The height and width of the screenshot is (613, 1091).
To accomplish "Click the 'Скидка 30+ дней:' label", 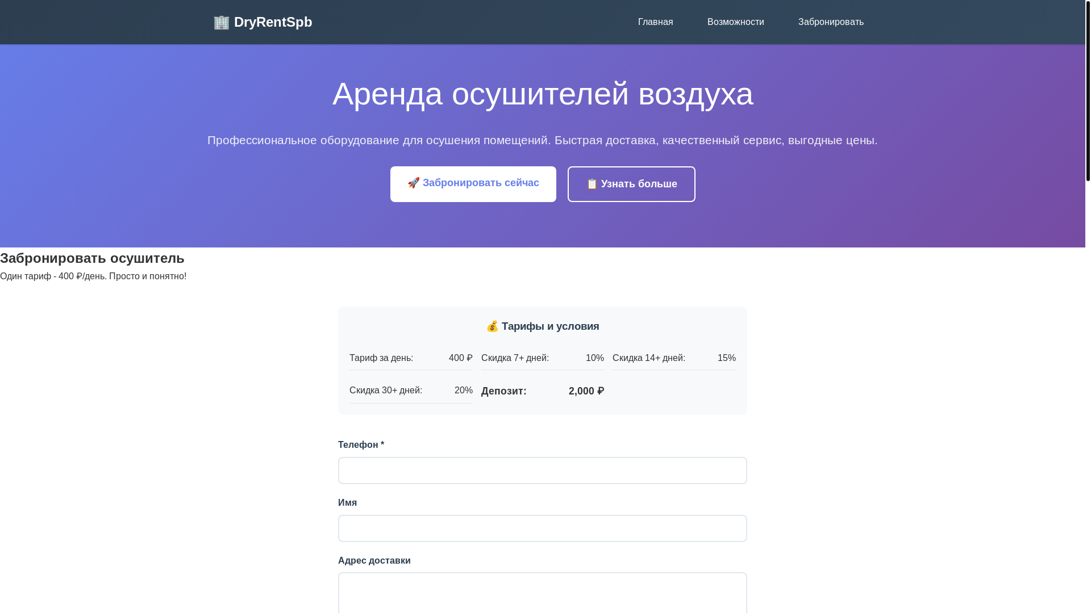I will 386,391.
